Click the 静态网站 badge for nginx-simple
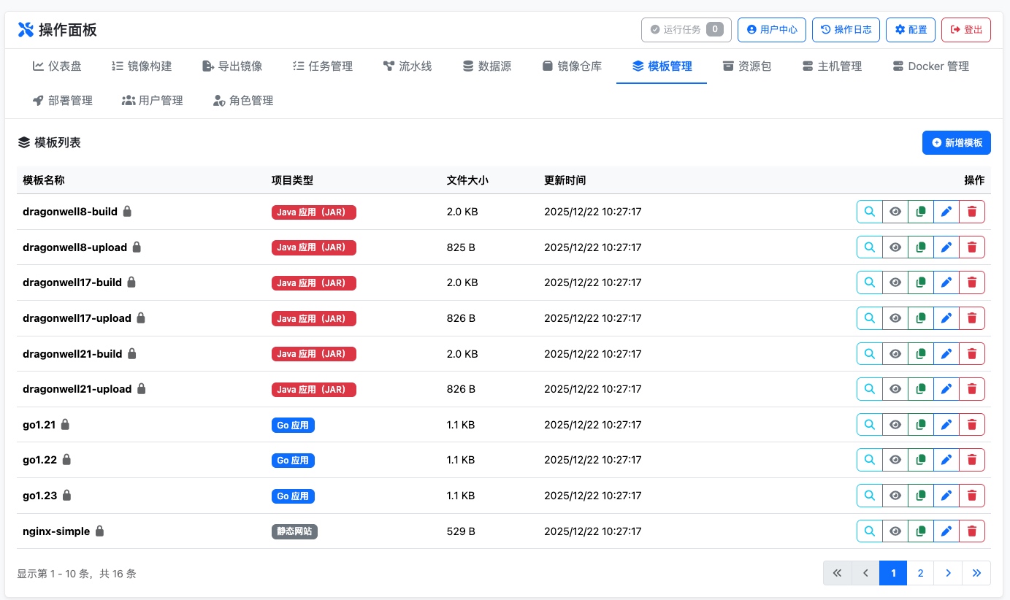 294,531
